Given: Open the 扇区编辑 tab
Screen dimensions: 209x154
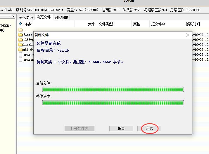Looking at the screenshot, I should coord(61,17).
